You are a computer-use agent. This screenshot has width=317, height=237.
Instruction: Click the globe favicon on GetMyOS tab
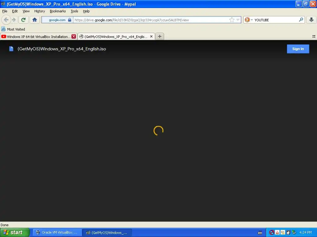coord(81,36)
